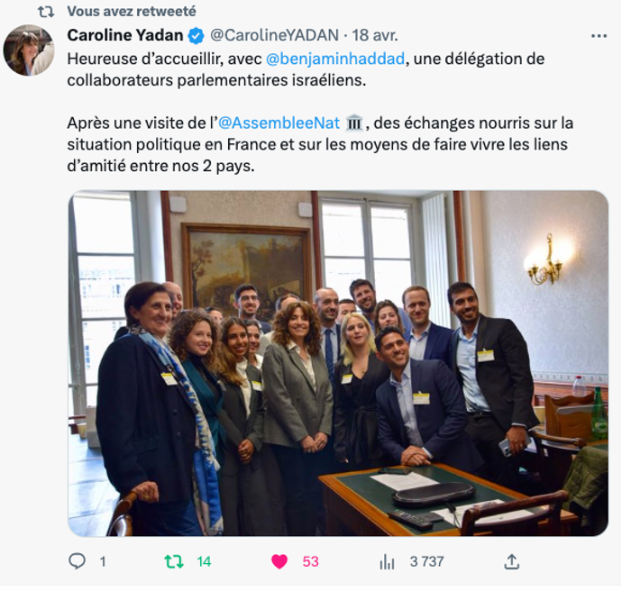Undo the retweet with the green arrows icon
The height and width of the screenshot is (591, 622).
[174, 561]
